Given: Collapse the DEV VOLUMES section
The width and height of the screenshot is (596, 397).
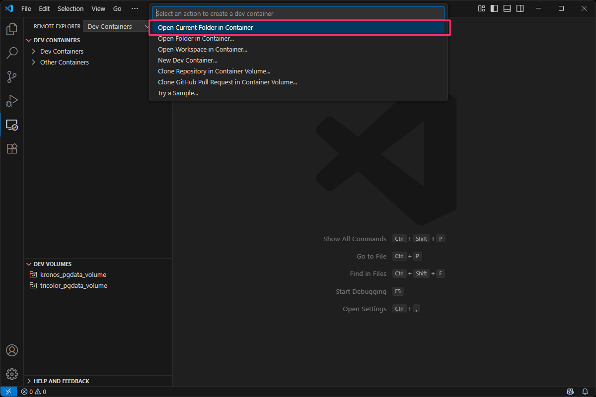Looking at the screenshot, I should pos(98,264).
